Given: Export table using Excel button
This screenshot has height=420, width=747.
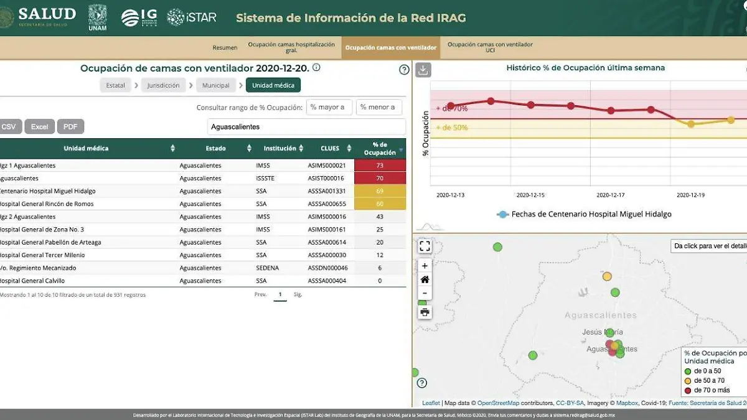Looking at the screenshot, I should [40, 127].
